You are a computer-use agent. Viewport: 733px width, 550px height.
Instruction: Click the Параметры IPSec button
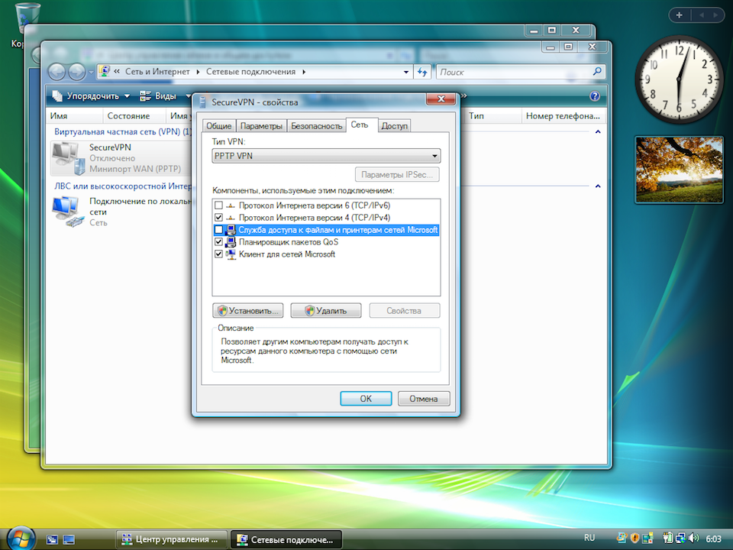pyautogui.click(x=397, y=174)
